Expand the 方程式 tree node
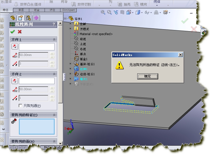The height and width of the screenshot is (154, 210). pyautogui.click(x=70, y=28)
